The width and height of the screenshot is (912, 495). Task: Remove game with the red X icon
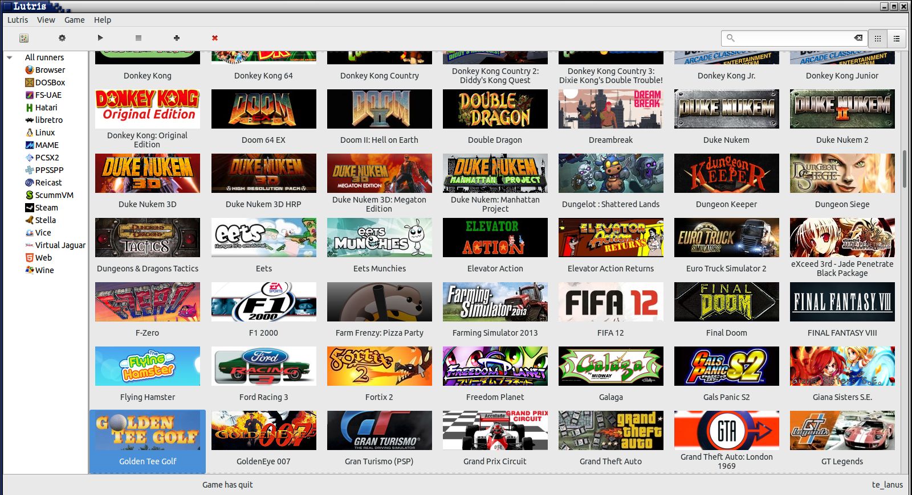pyautogui.click(x=215, y=38)
